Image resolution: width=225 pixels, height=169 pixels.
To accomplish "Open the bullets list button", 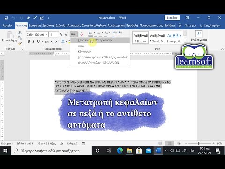I will point(90,32).
